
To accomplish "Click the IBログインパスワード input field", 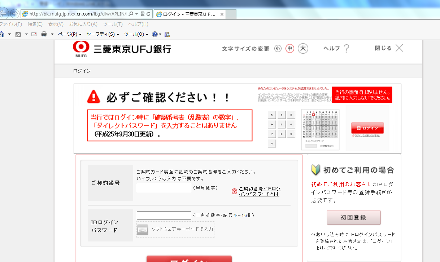I will pyautogui.click(x=164, y=216).
